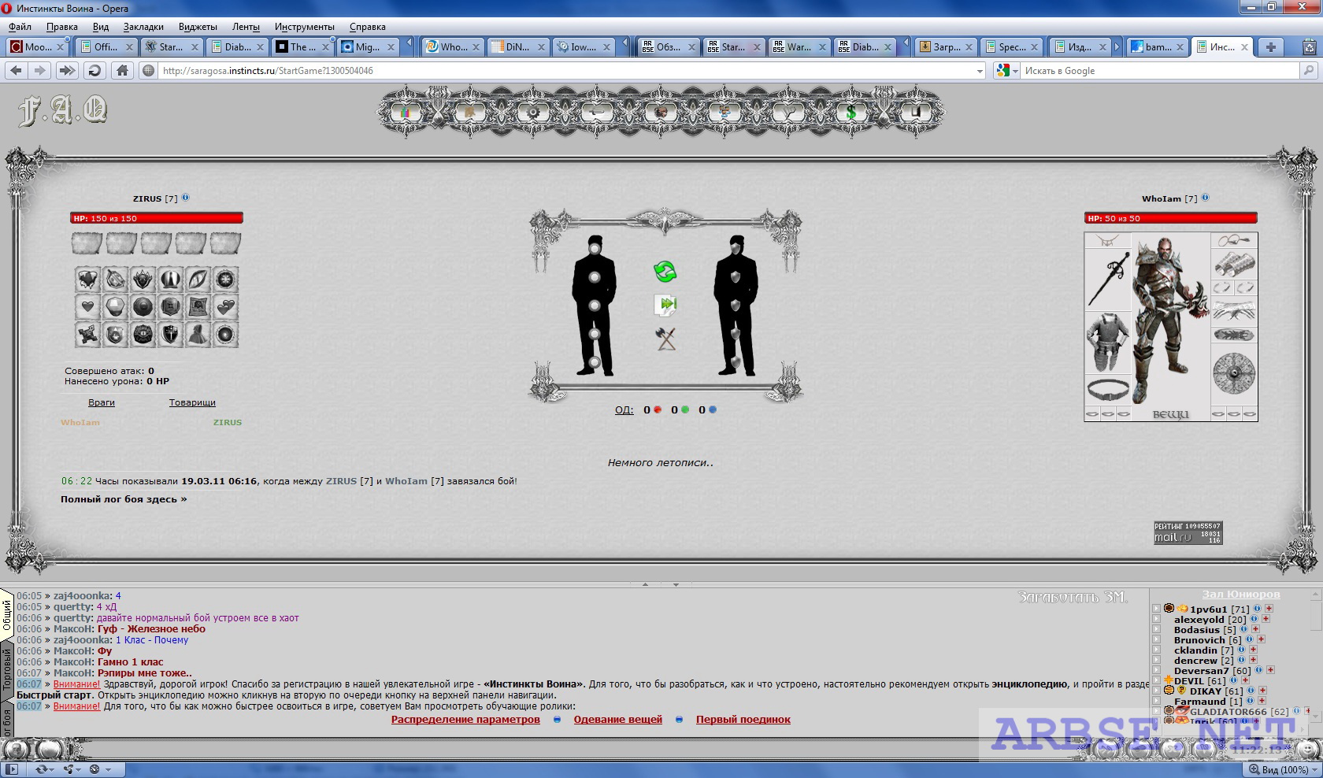The image size is (1323, 778).
Task: Reload the page with browser refresh button
Action: (94, 70)
